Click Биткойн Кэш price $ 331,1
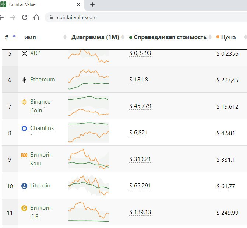Screen dimensions: 247x228 226,159
